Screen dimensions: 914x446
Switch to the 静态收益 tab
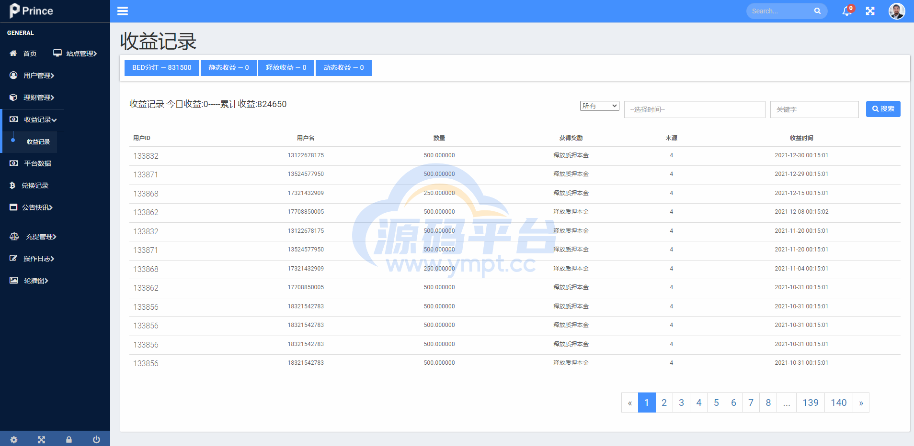[228, 68]
